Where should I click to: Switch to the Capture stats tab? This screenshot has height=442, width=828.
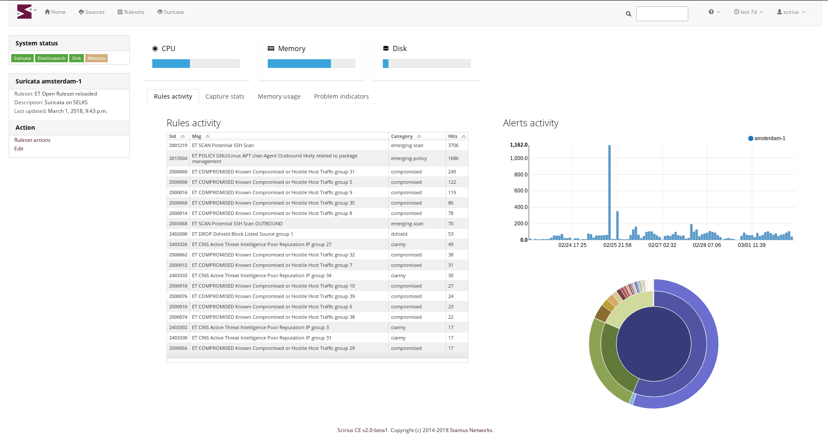point(225,96)
